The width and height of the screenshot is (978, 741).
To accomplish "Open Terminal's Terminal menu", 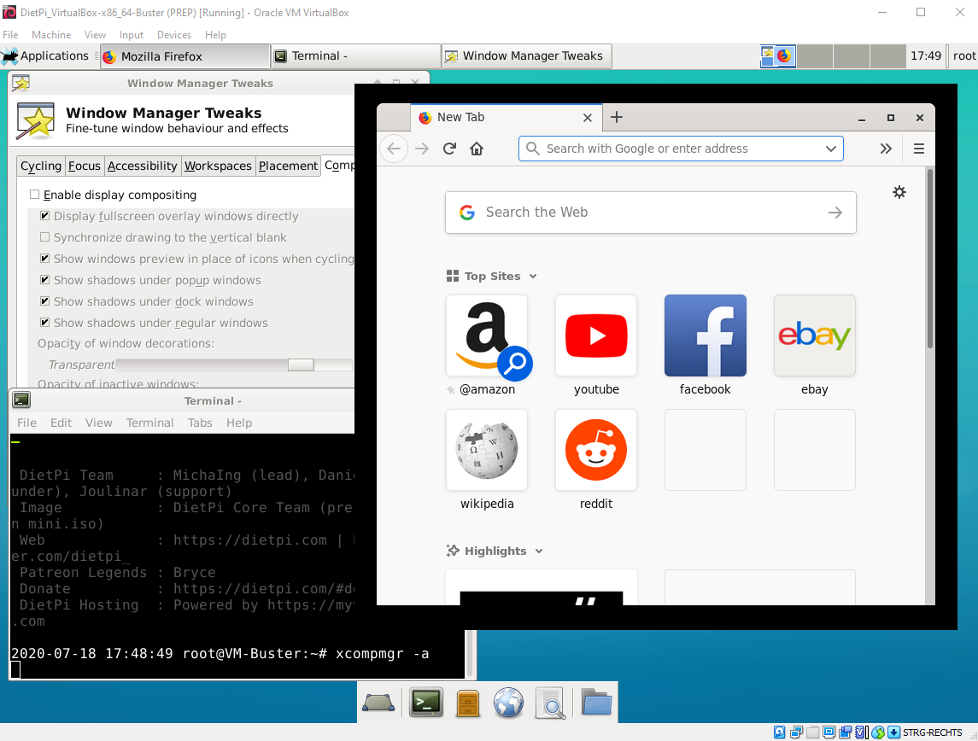I will coord(149,423).
